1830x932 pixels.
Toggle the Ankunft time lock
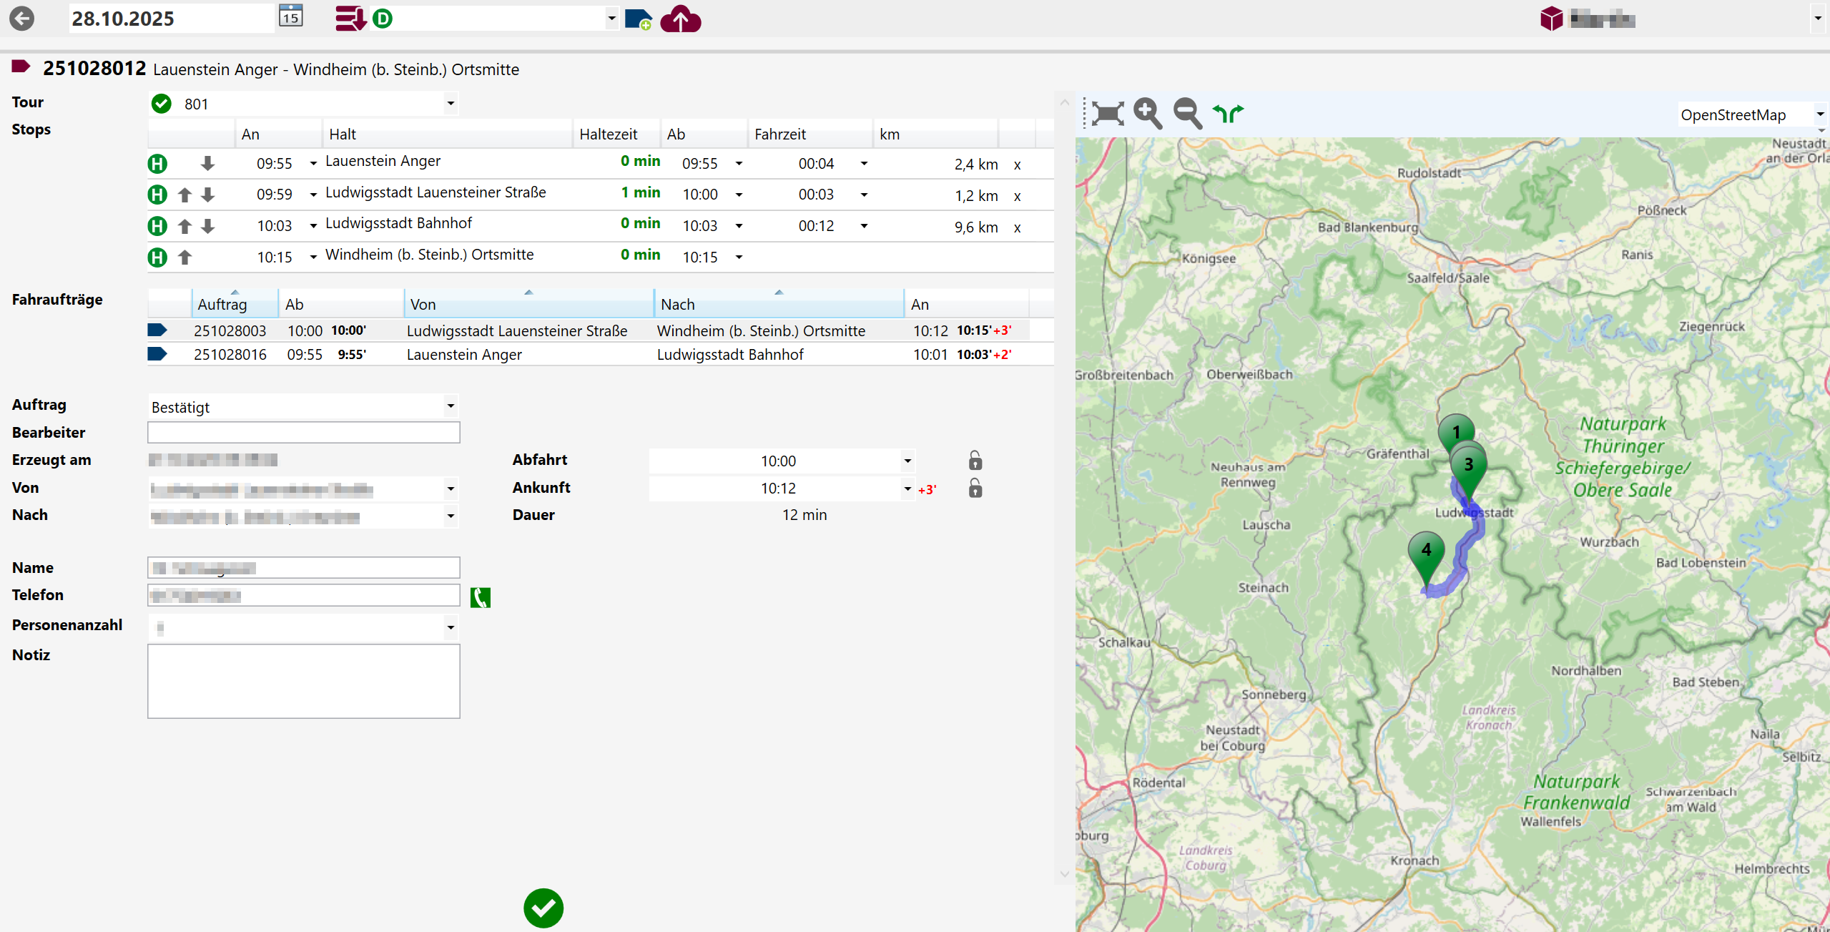click(x=975, y=489)
